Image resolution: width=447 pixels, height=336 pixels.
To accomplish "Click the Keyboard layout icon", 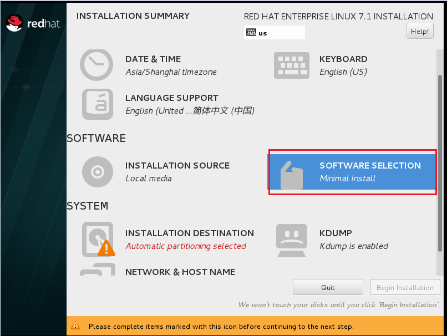I will pyautogui.click(x=291, y=65).
